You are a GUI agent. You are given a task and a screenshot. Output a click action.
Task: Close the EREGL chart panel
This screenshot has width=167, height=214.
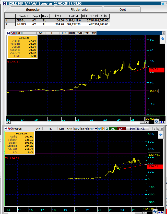pos(164,33)
